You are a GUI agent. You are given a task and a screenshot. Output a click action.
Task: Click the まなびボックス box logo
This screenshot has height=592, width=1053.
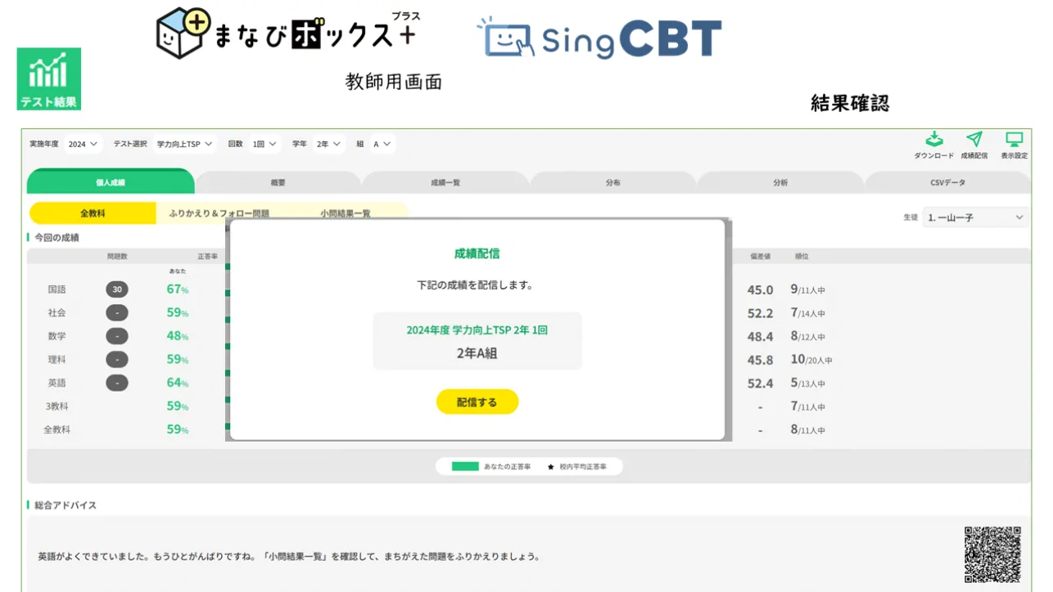(183, 33)
